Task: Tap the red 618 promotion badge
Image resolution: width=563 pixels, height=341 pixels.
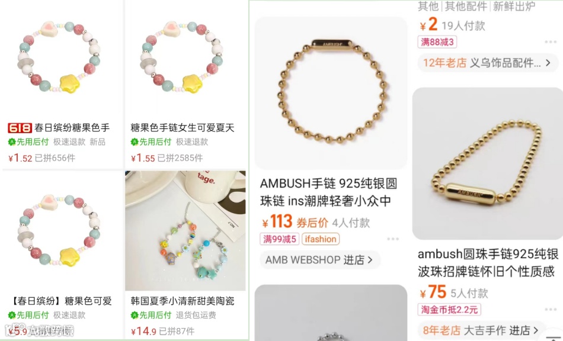Action: pyautogui.click(x=20, y=128)
